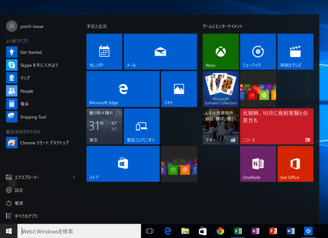Focus the WebとWindowsを検索 search box
Image resolution: width=328 pixels, height=238 pixels.
pyautogui.click(x=79, y=231)
